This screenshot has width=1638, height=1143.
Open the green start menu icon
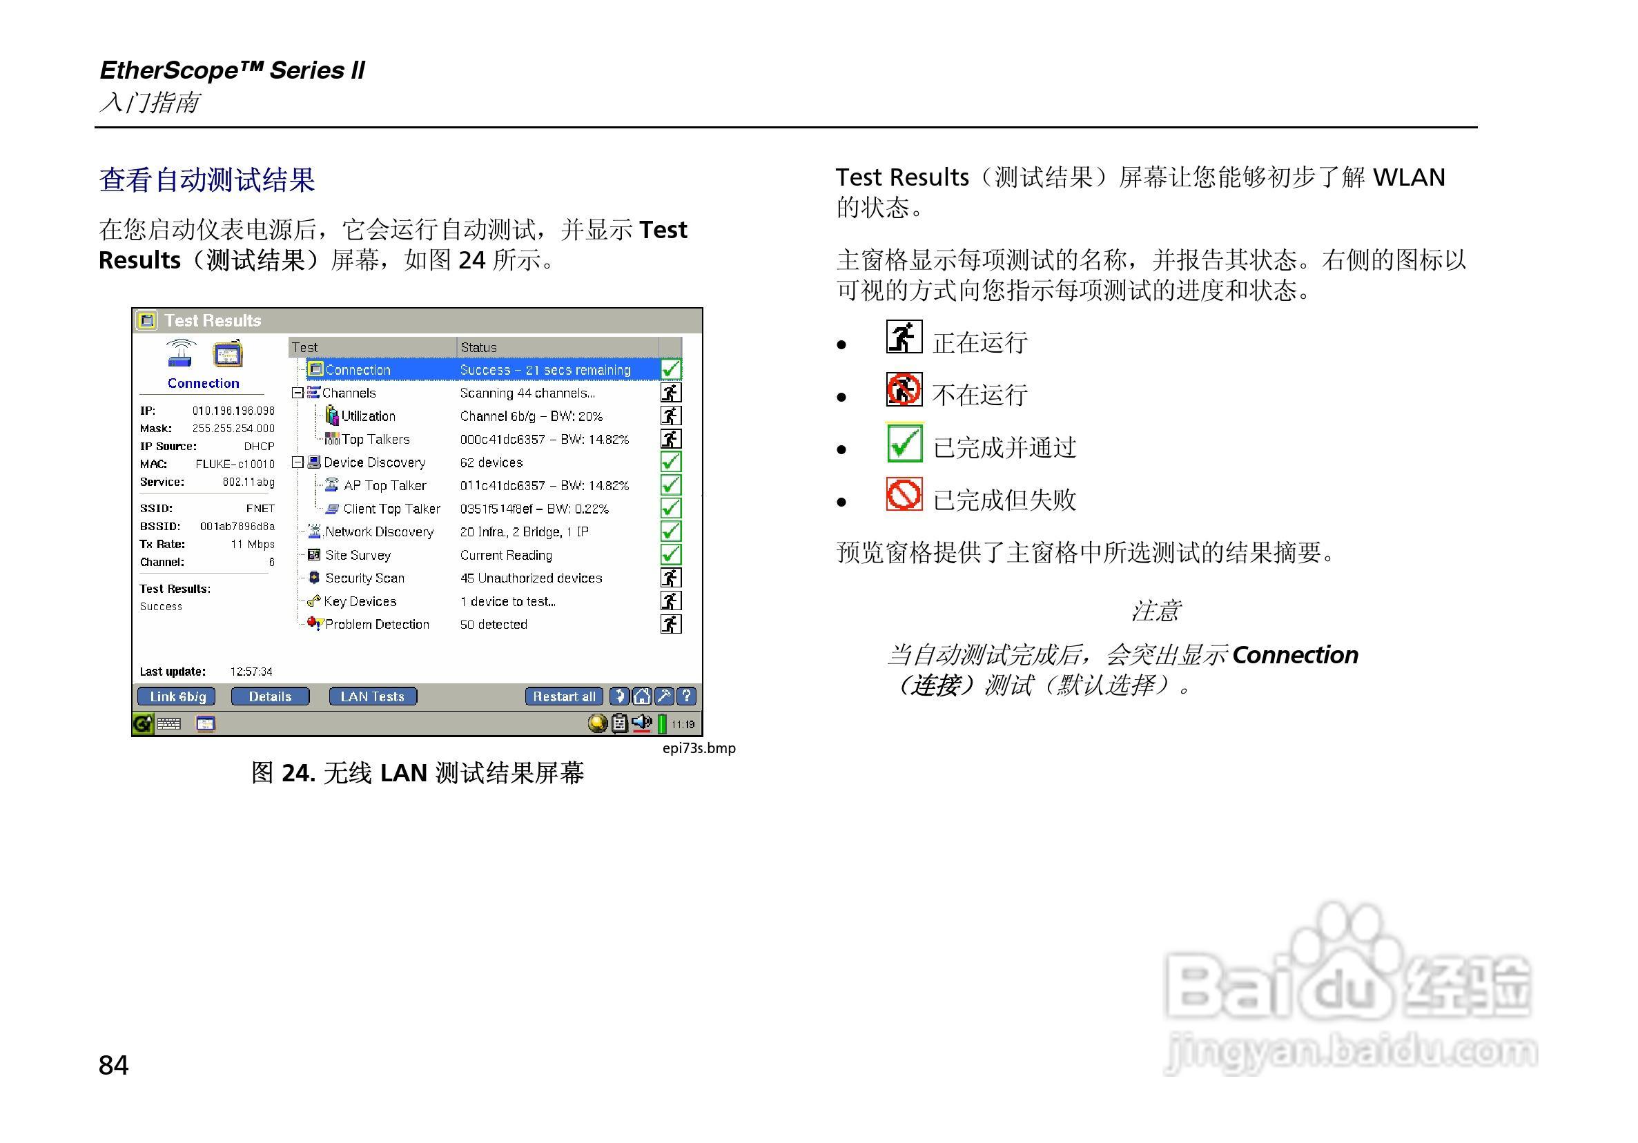point(144,723)
